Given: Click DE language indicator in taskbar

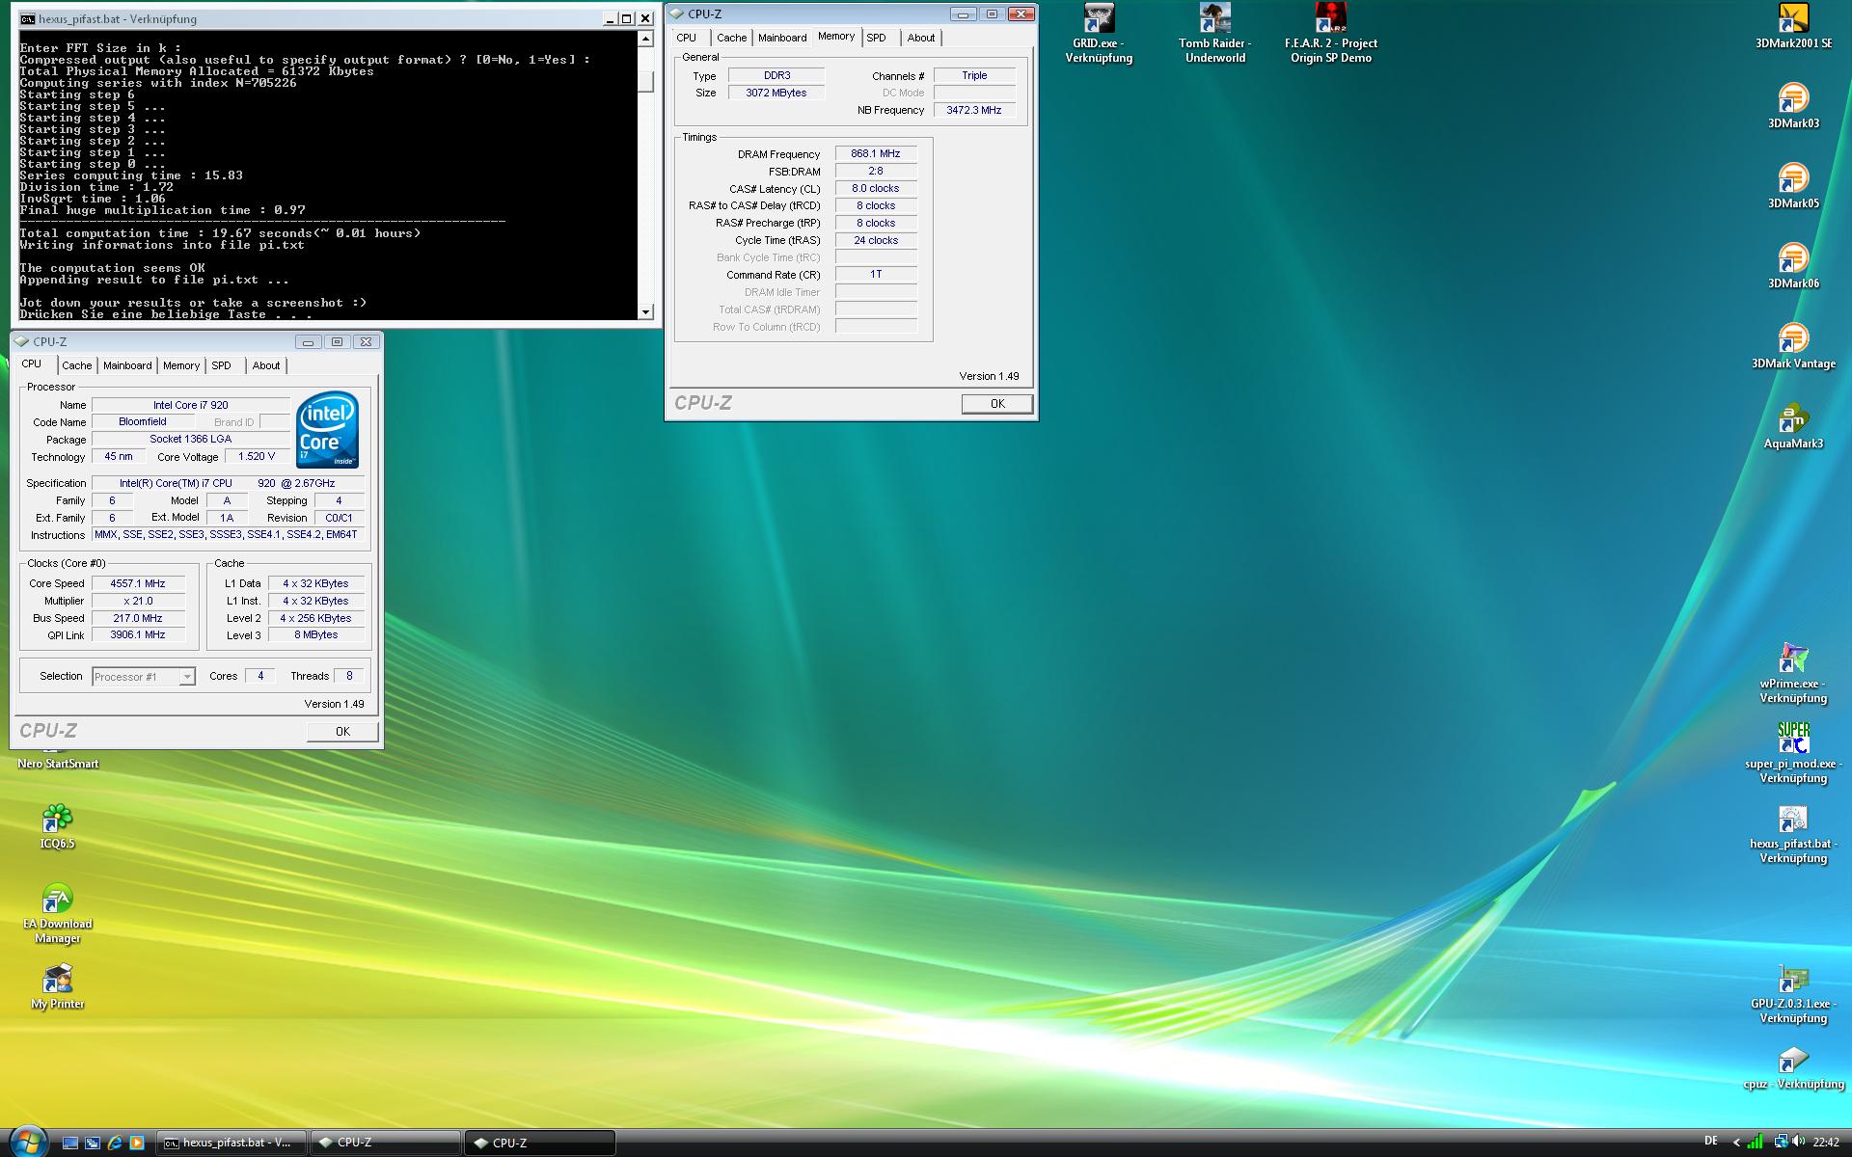Looking at the screenshot, I should (x=1711, y=1142).
